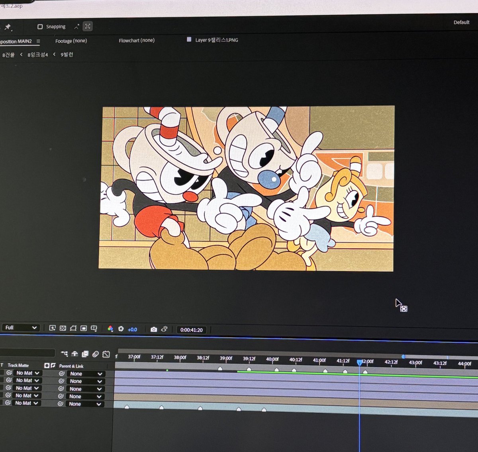The height and width of the screenshot is (452, 478).
Task: Switch to Composition MAIN2 tab
Action: coord(16,41)
